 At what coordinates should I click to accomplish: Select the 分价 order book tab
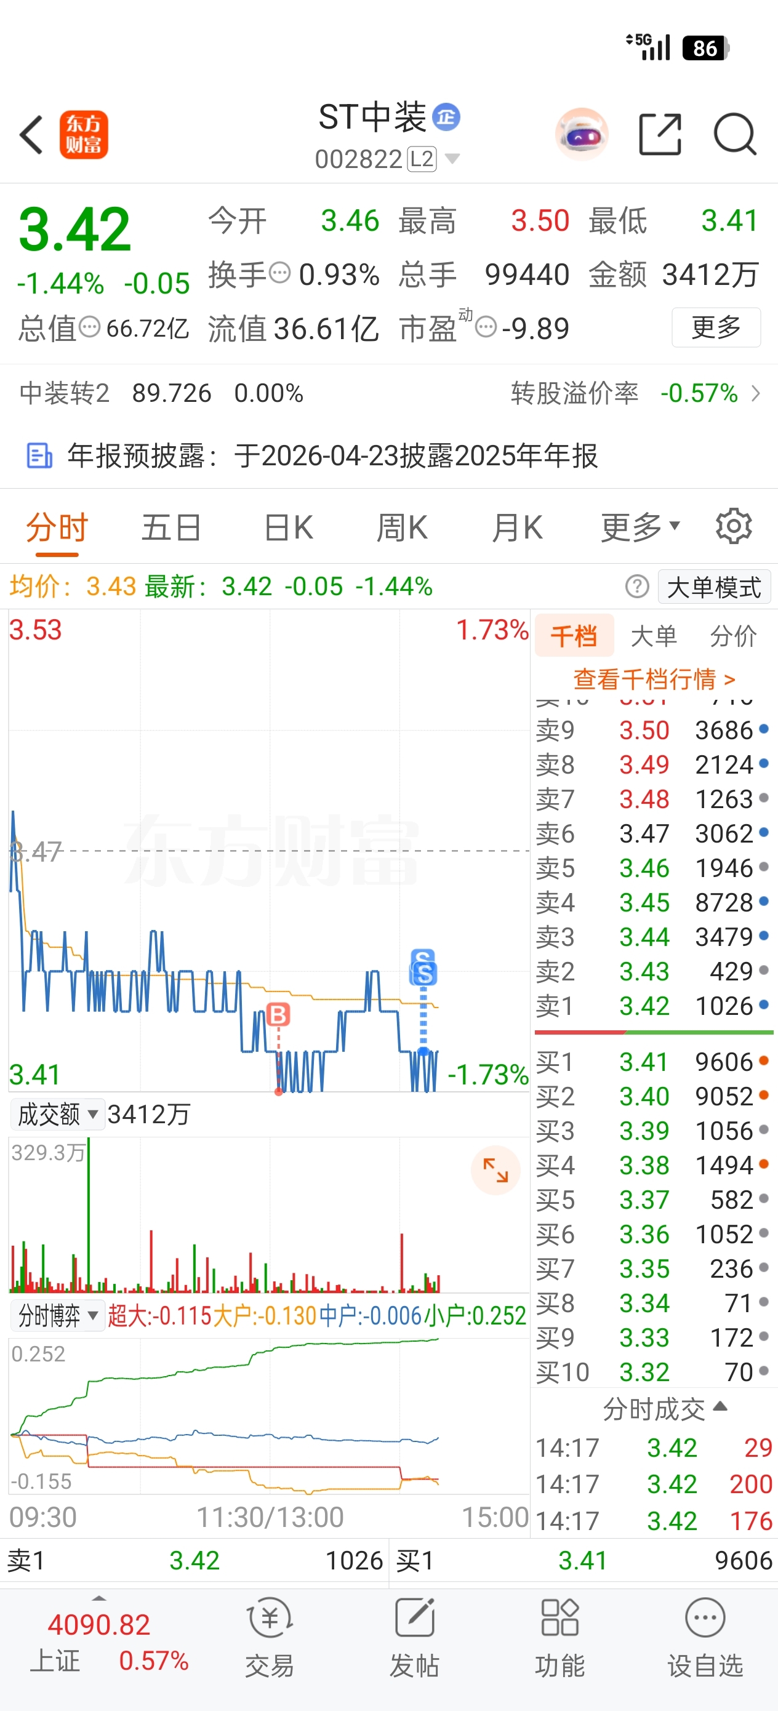(734, 636)
